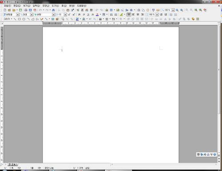Open the 편집(E) menu
Screen dimensions: 222x171
coord(17,6)
